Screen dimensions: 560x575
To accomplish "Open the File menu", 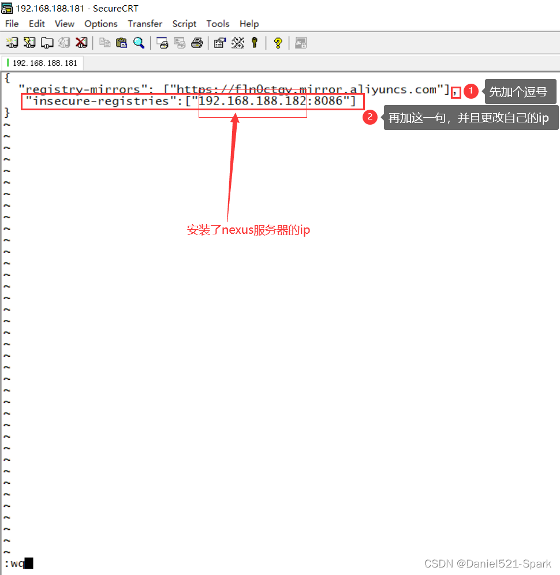I will click(12, 24).
